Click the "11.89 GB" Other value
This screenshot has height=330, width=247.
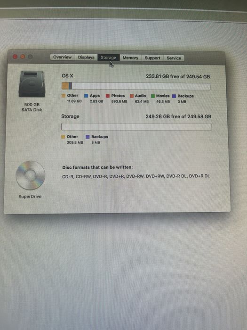click(x=74, y=101)
